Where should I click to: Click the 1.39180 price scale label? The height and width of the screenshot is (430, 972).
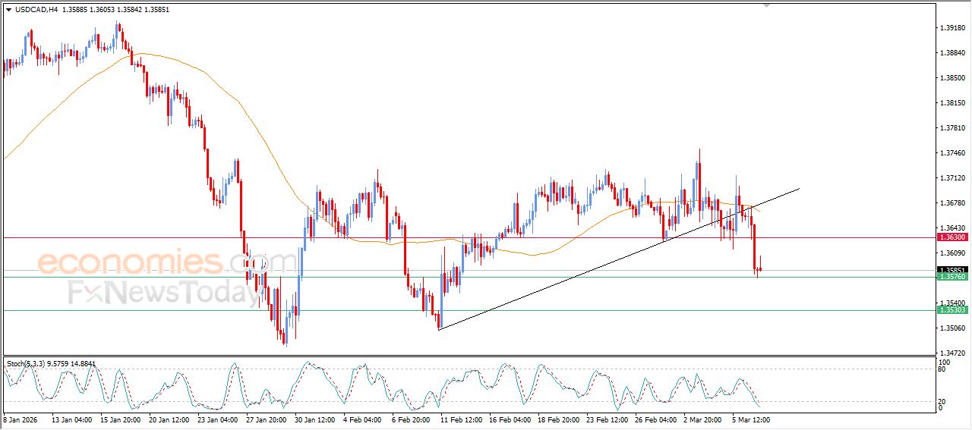[x=951, y=28]
